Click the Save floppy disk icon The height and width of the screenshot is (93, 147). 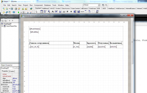click(x=12, y=9)
